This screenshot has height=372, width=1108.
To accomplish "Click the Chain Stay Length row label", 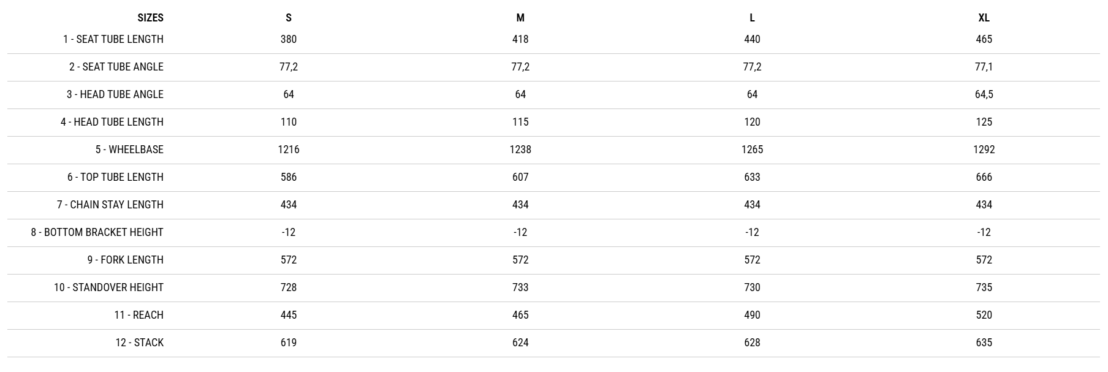I will coord(110,205).
